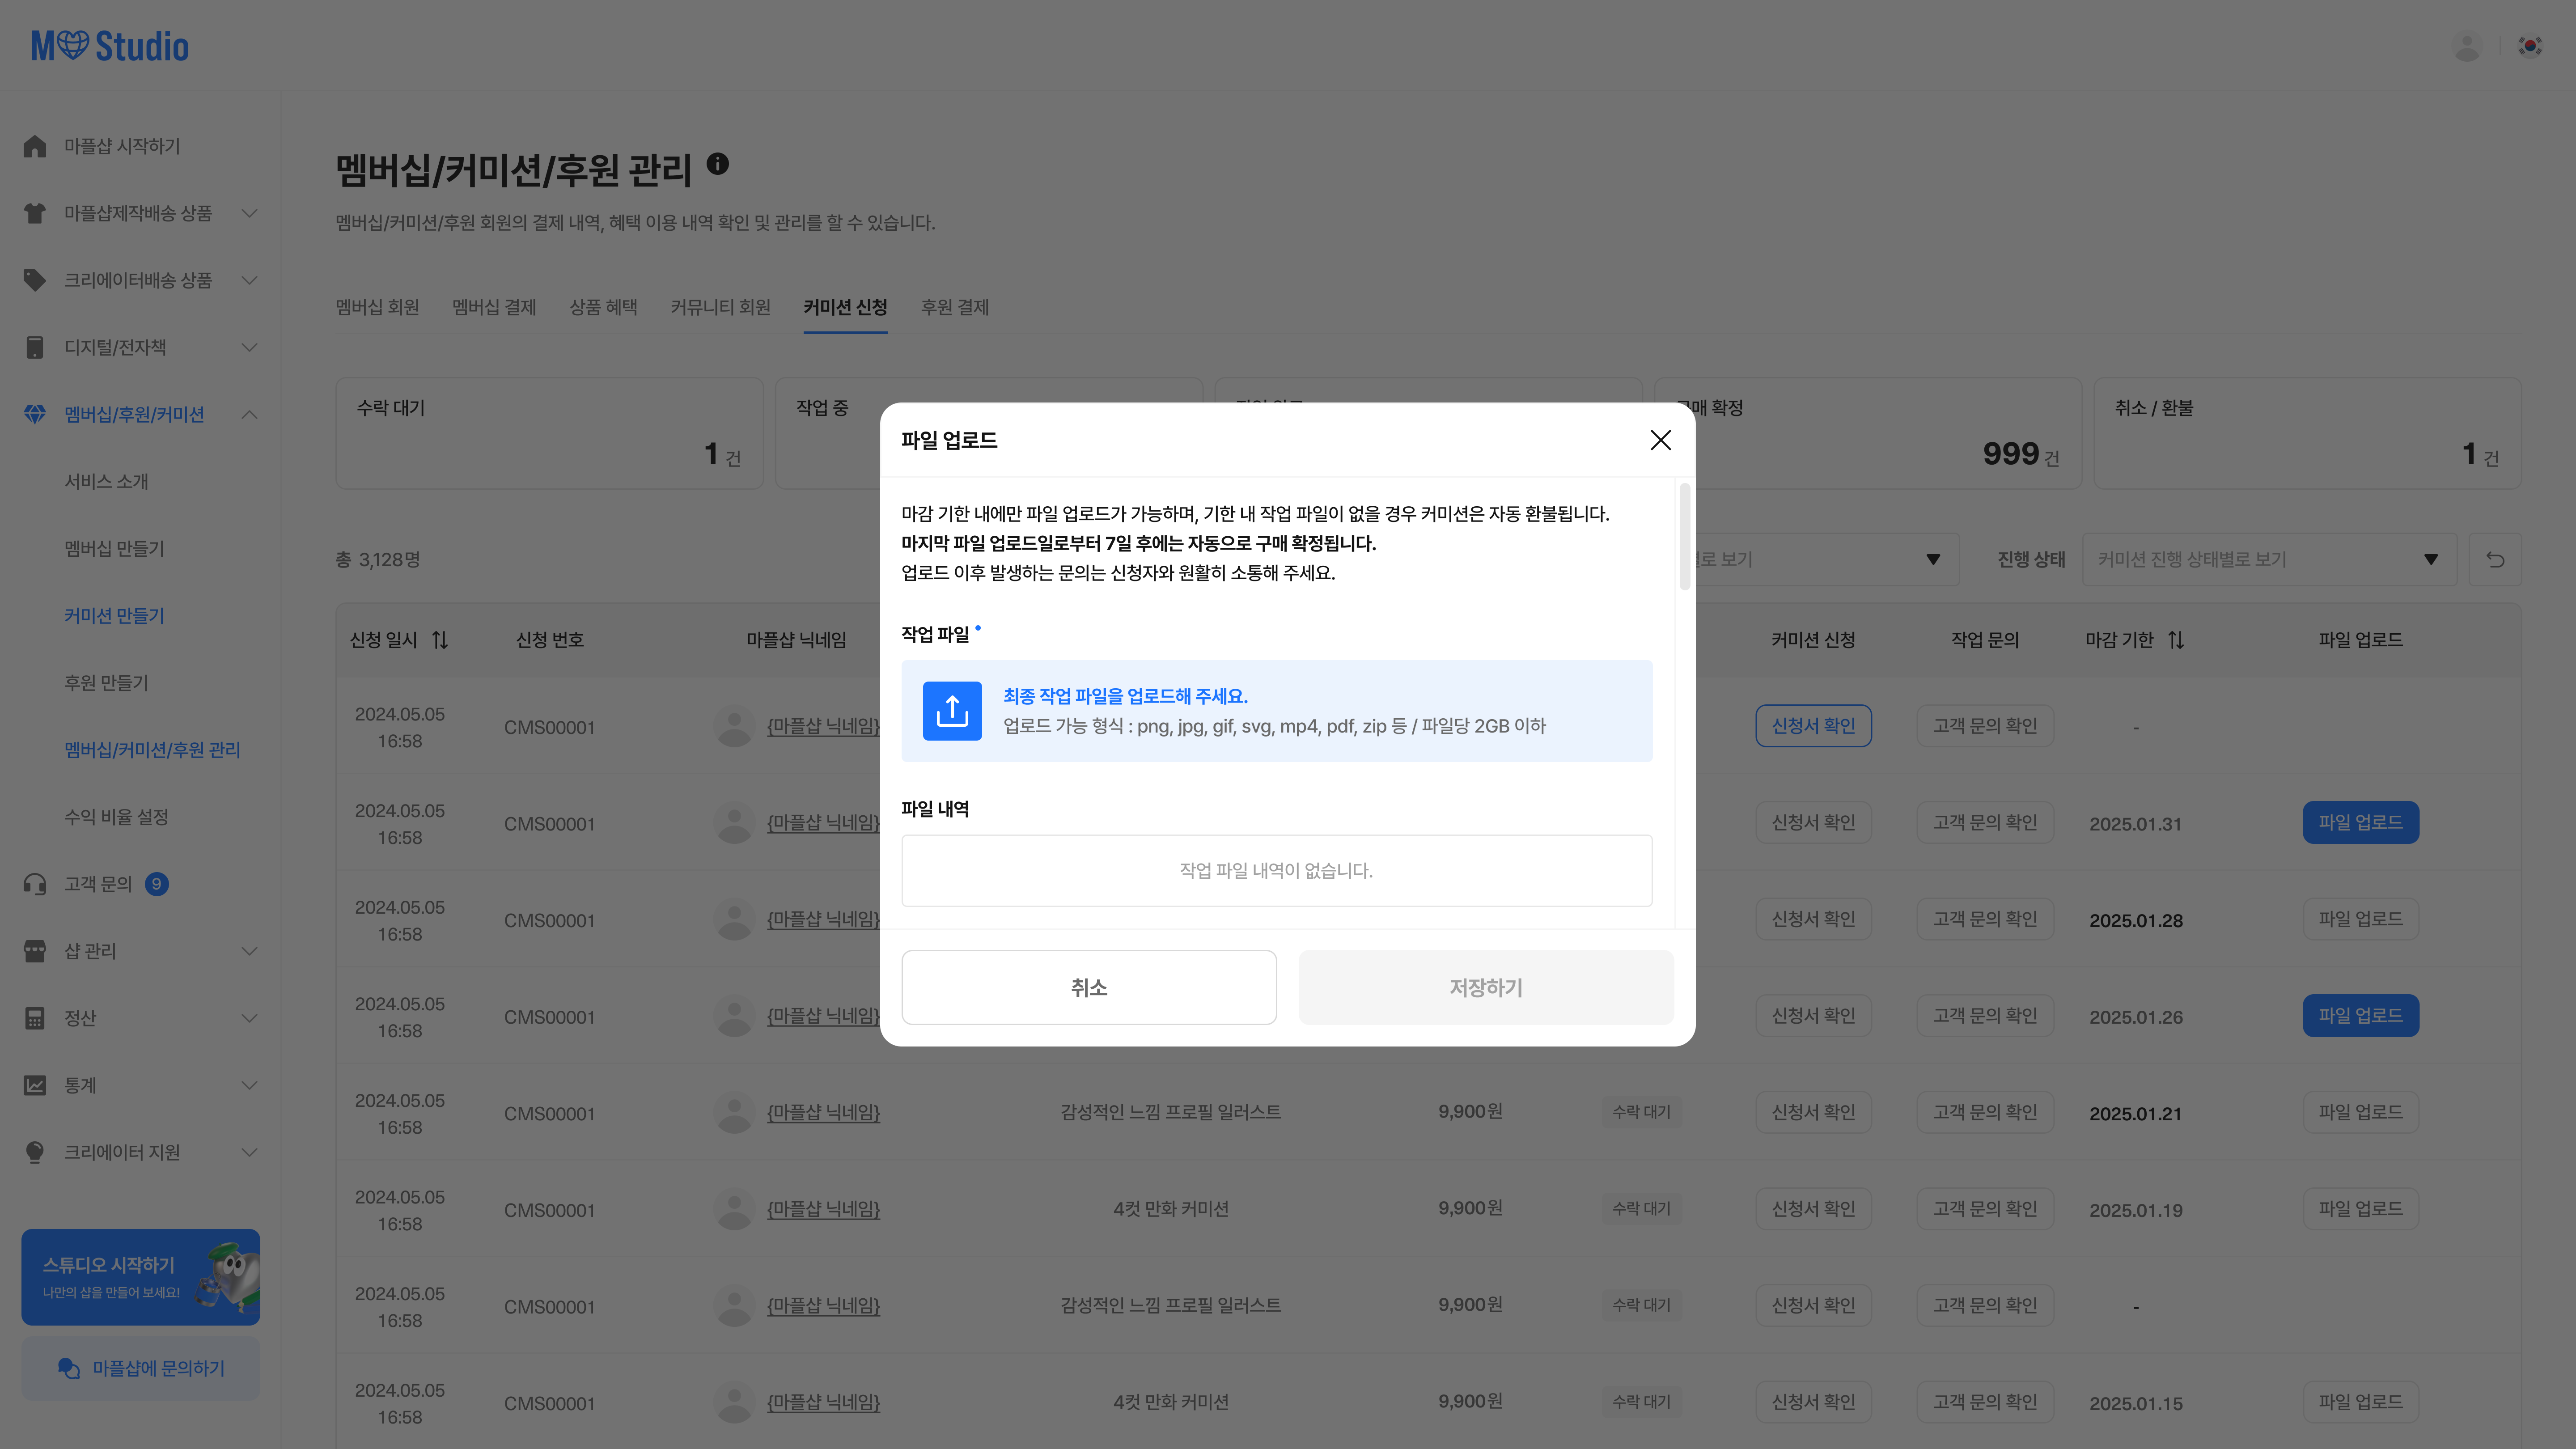Close the 파일 업로드 dialog with X
The width and height of the screenshot is (2576, 1449).
pos(1660,440)
